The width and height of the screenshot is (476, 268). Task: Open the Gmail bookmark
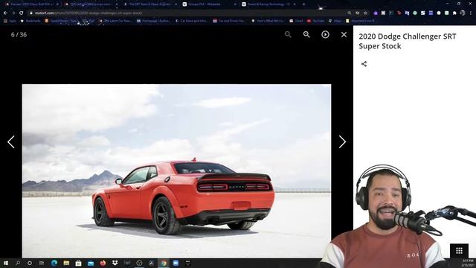pyautogui.click(x=296, y=21)
